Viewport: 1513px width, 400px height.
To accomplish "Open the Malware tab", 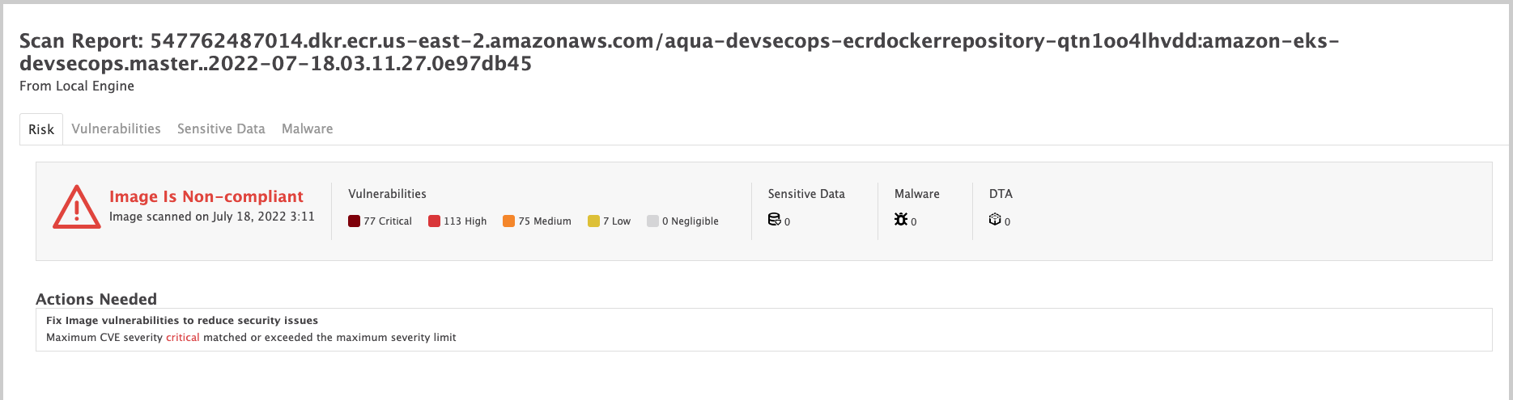I will pyautogui.click(x=307, y=128).
